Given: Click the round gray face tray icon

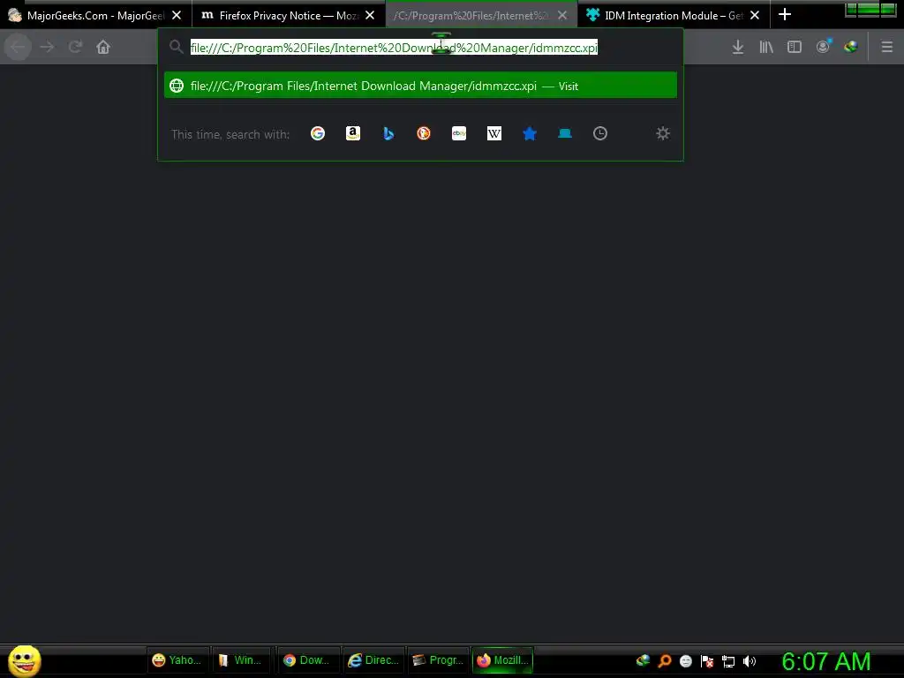Looking at the screenshot, I should (685, 661).
